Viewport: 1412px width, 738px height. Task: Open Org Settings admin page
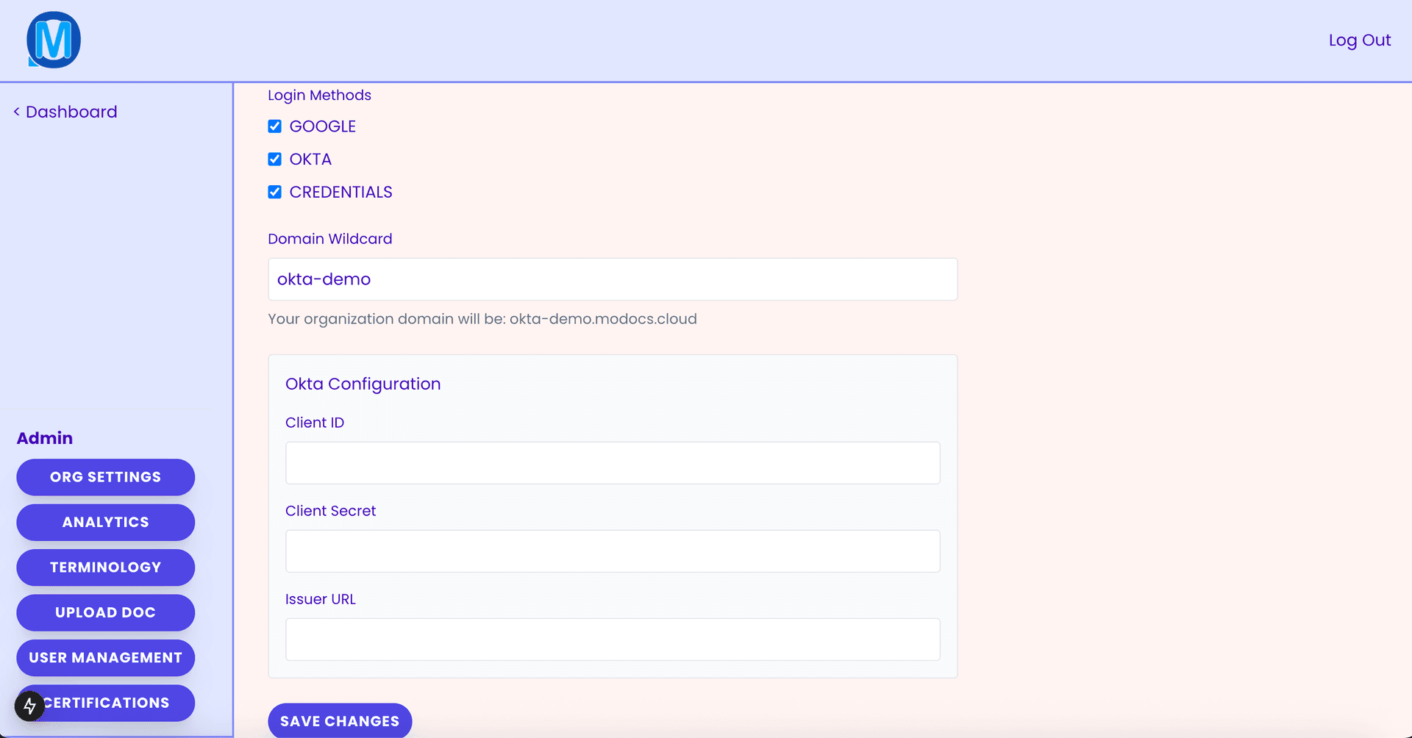coord(105,477)
